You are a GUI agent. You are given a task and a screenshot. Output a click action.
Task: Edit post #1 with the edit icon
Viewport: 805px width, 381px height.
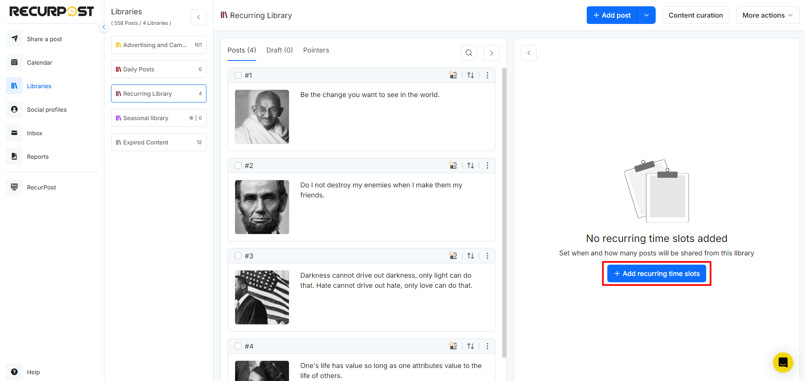(453, 75)
